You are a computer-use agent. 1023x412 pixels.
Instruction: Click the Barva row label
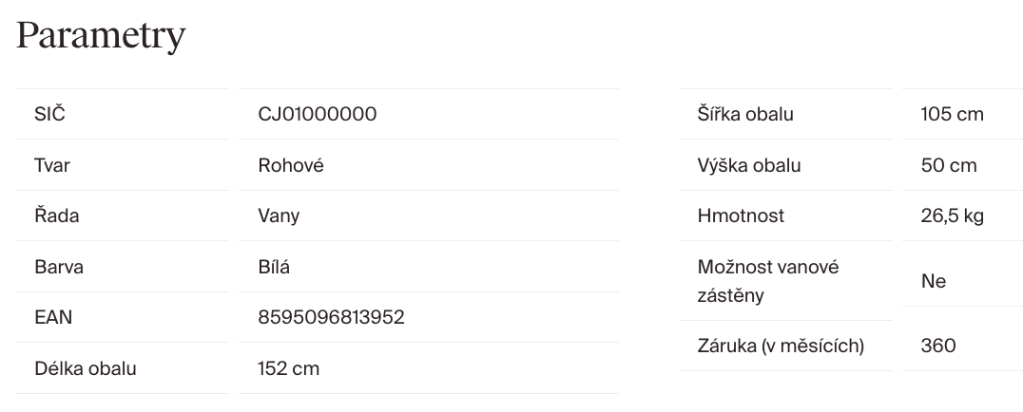[x=59, y=267]
